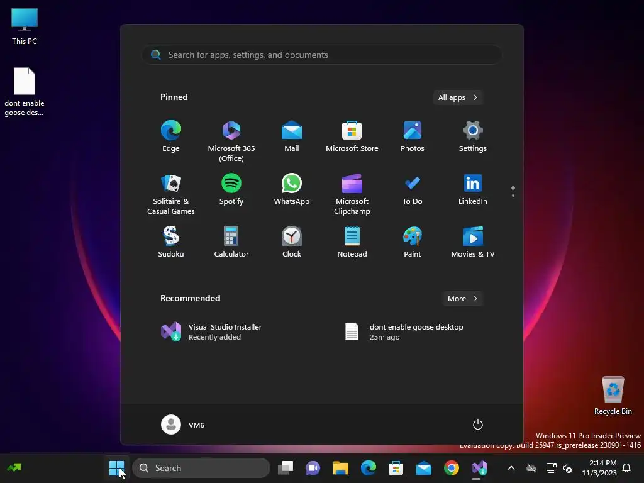
Task: Launch Microsoft 365 (Office)
Action: pyautogui.click(x=231, y=142)
